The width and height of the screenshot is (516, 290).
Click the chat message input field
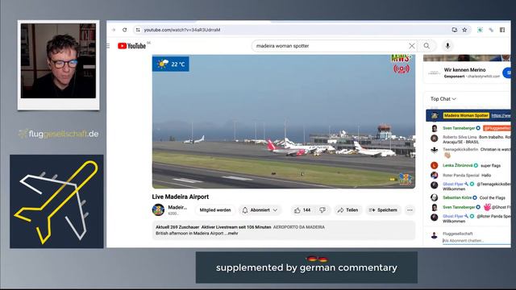click(x=476, y=241)
